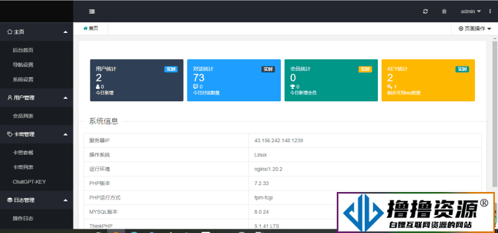The width and height of the screenshot is (498, 233).
Task: Click the 日志管理 stack icon
Action: (x=10, y=200)
